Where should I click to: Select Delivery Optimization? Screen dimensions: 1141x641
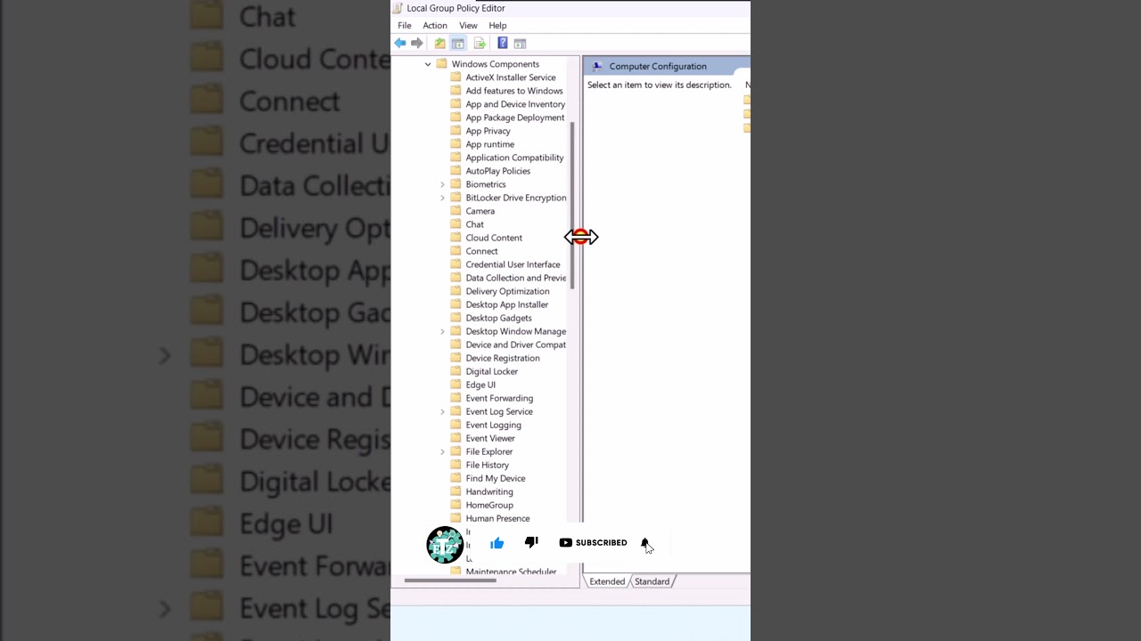(x=507, y=291)
